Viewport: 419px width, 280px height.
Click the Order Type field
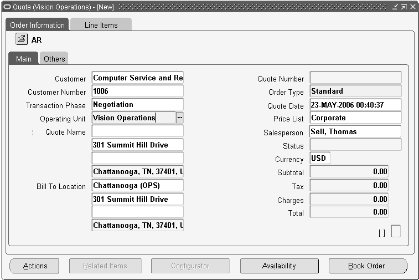[x=356, y=91]
